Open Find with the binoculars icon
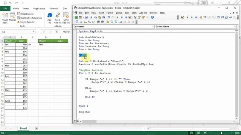 point(104,17)
